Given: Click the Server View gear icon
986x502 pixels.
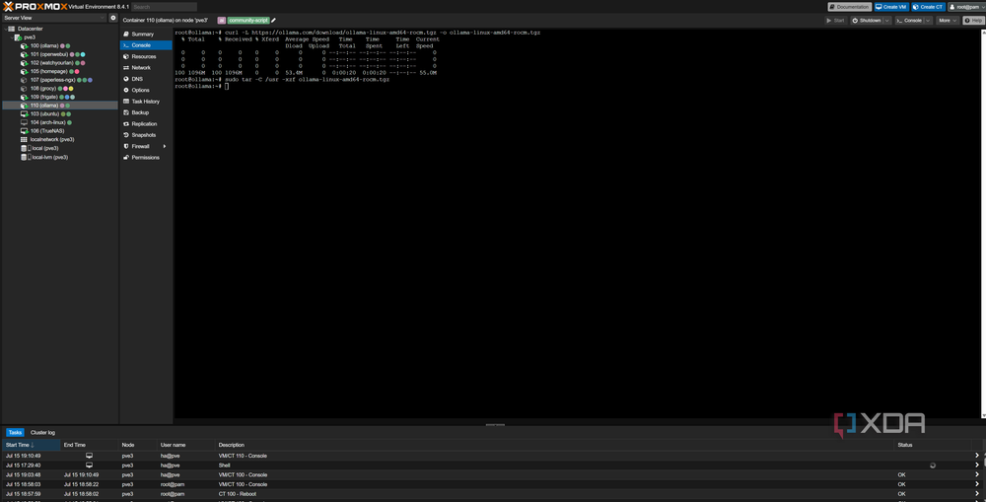Looking at the screenshot, I should pyautogui.click(x=113, y=18).
